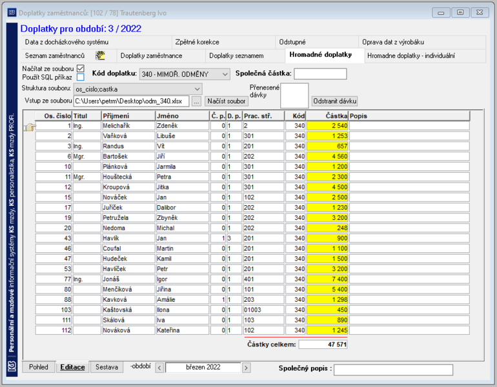Click the Společná částka input field
This screenshot has width=497, height=387.
pos(320,74)
